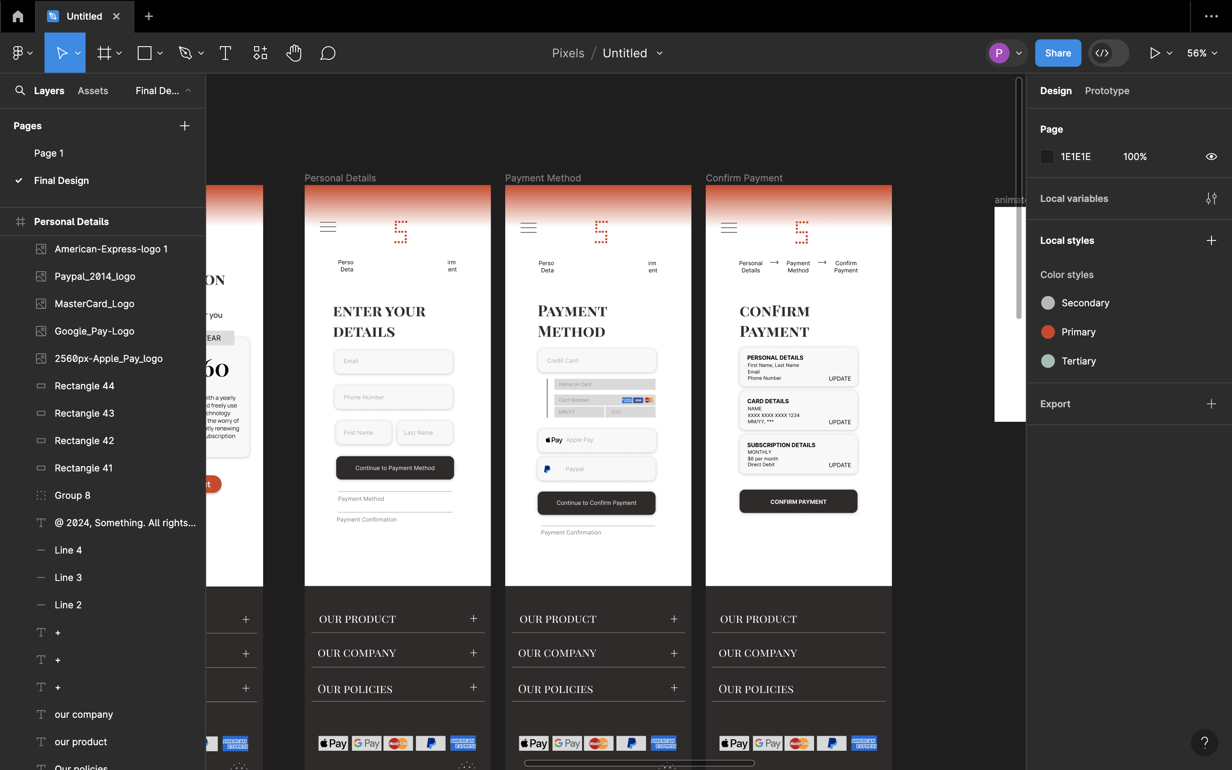Toggle page background visibility eye
The image size is (1232, 770).
click(x=1211, y=157)
